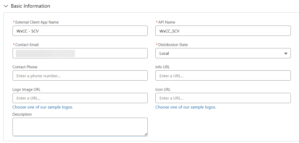Click the Logo Image URL field

tap(80, 98)
